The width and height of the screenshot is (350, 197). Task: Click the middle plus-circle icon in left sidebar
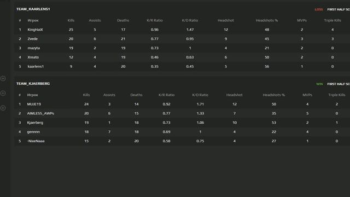point(3,93)
